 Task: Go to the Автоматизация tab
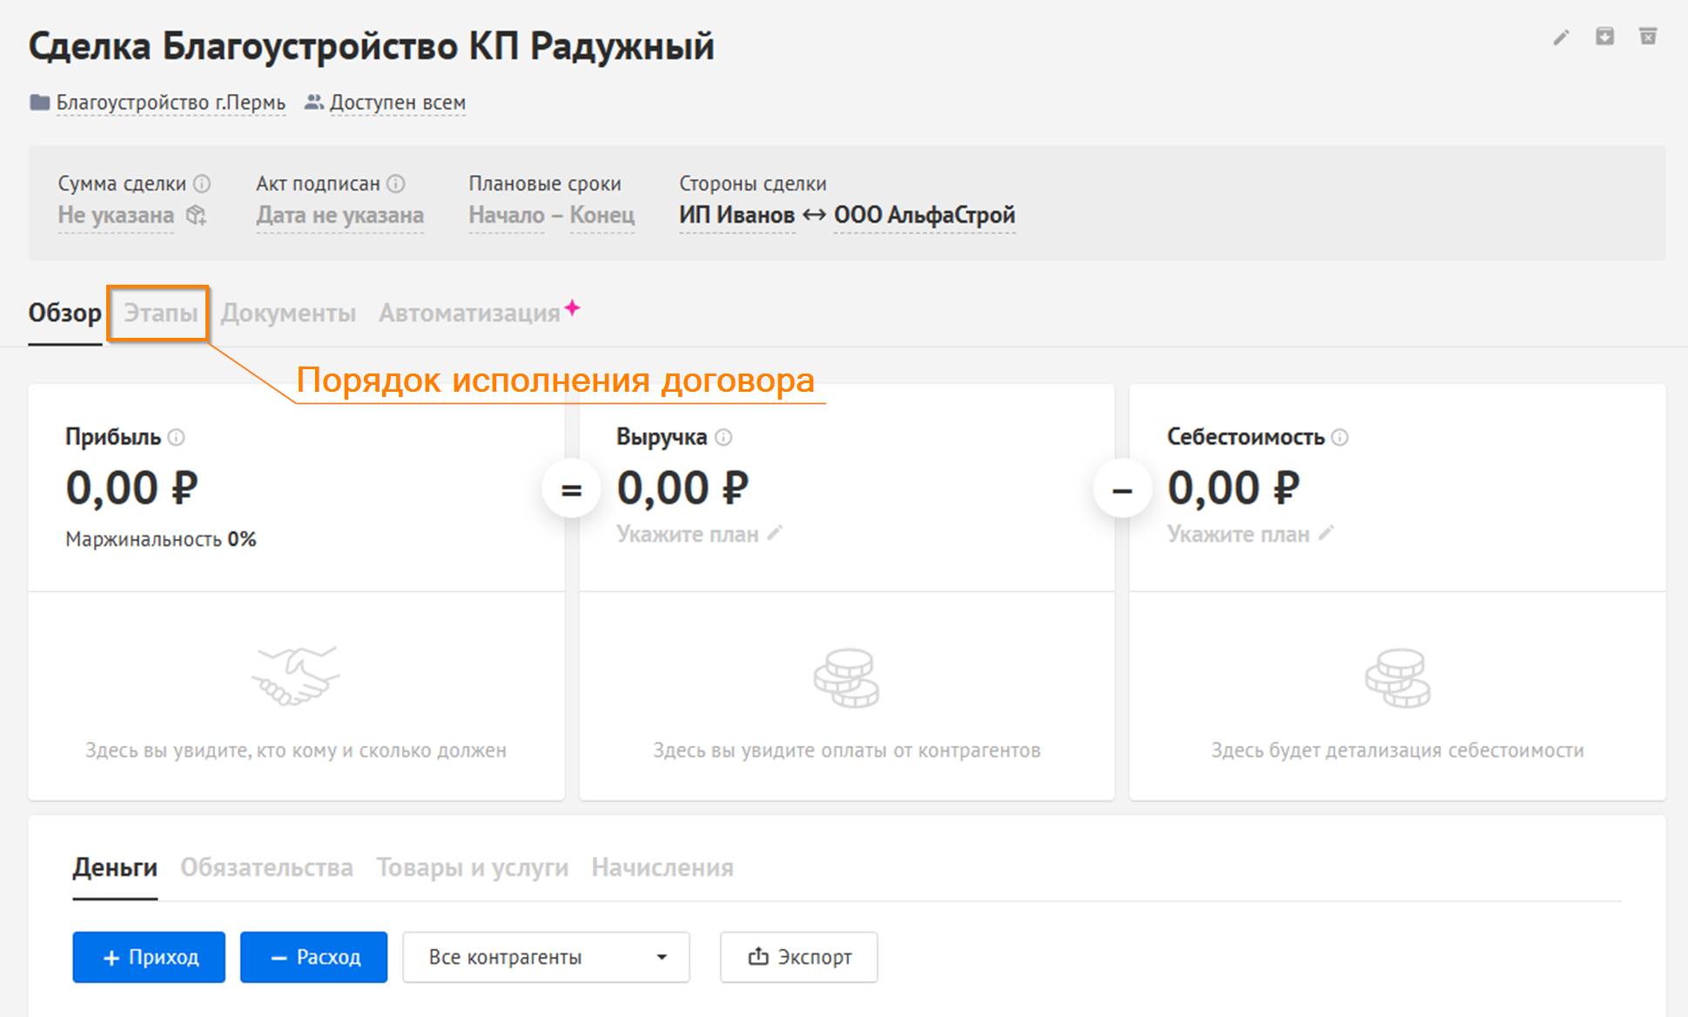(469, 313)
